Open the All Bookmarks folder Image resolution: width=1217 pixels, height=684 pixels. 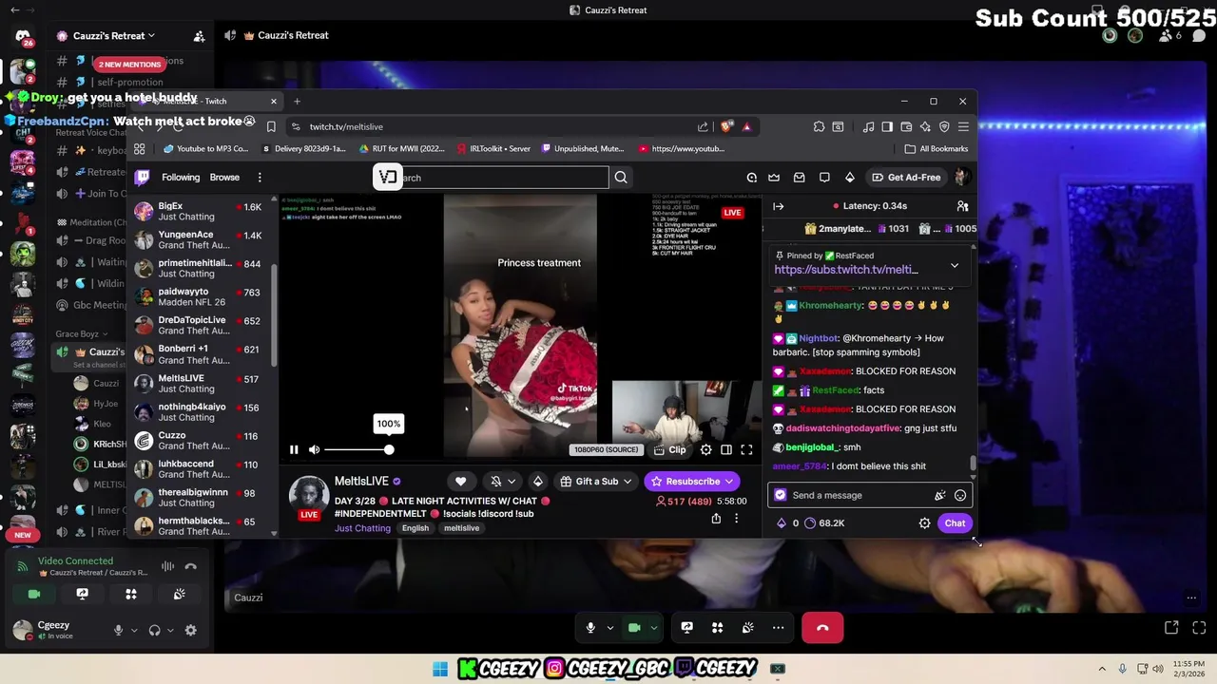tap(937, 149)
